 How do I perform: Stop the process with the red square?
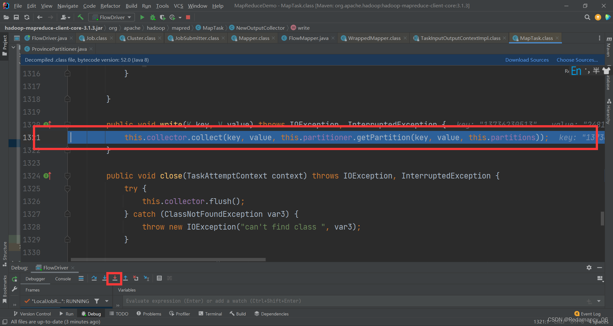(x=188, y=17)
